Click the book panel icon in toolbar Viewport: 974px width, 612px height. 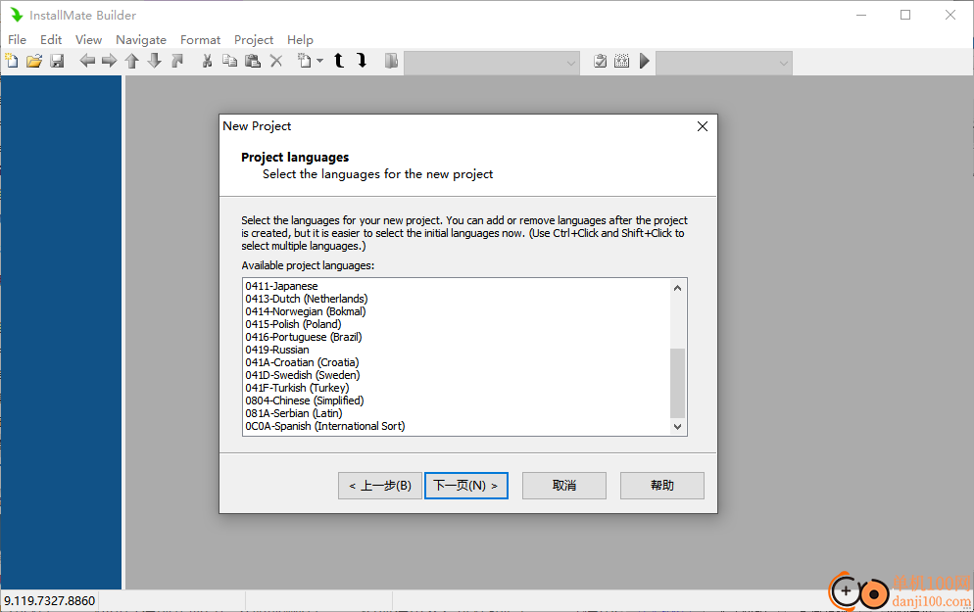[x=391, y=61]
